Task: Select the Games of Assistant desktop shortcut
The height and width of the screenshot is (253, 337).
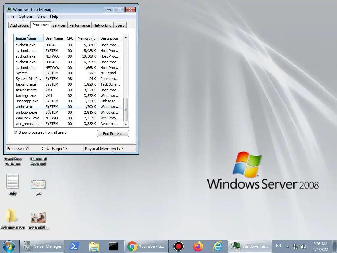Action: (x=39, y=161)
